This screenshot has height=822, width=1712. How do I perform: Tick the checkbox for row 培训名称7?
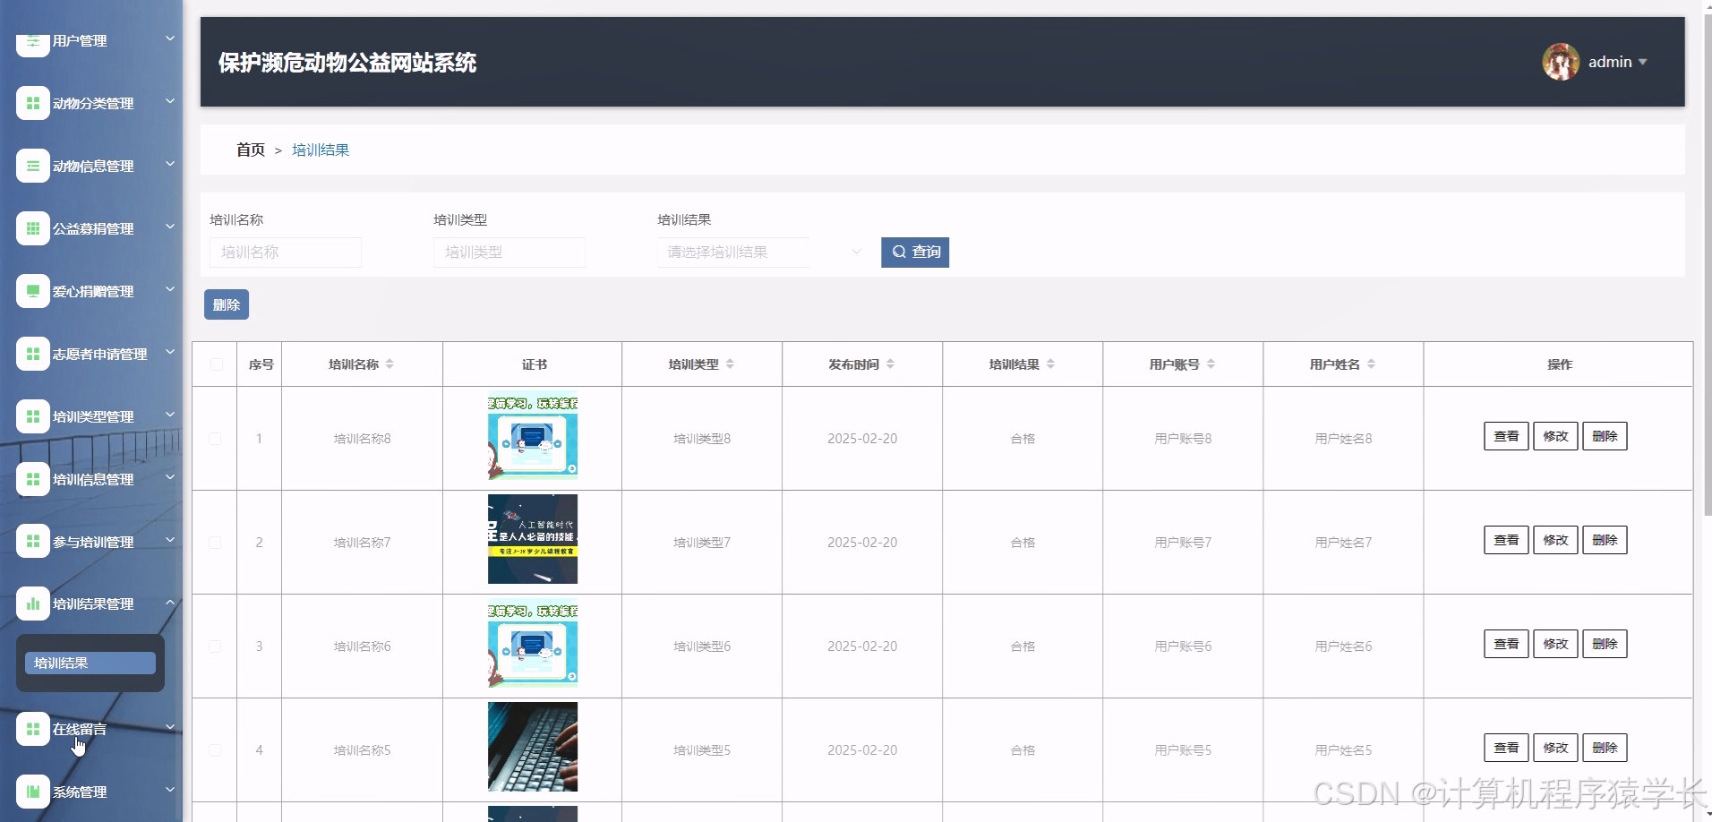(215, 543)
